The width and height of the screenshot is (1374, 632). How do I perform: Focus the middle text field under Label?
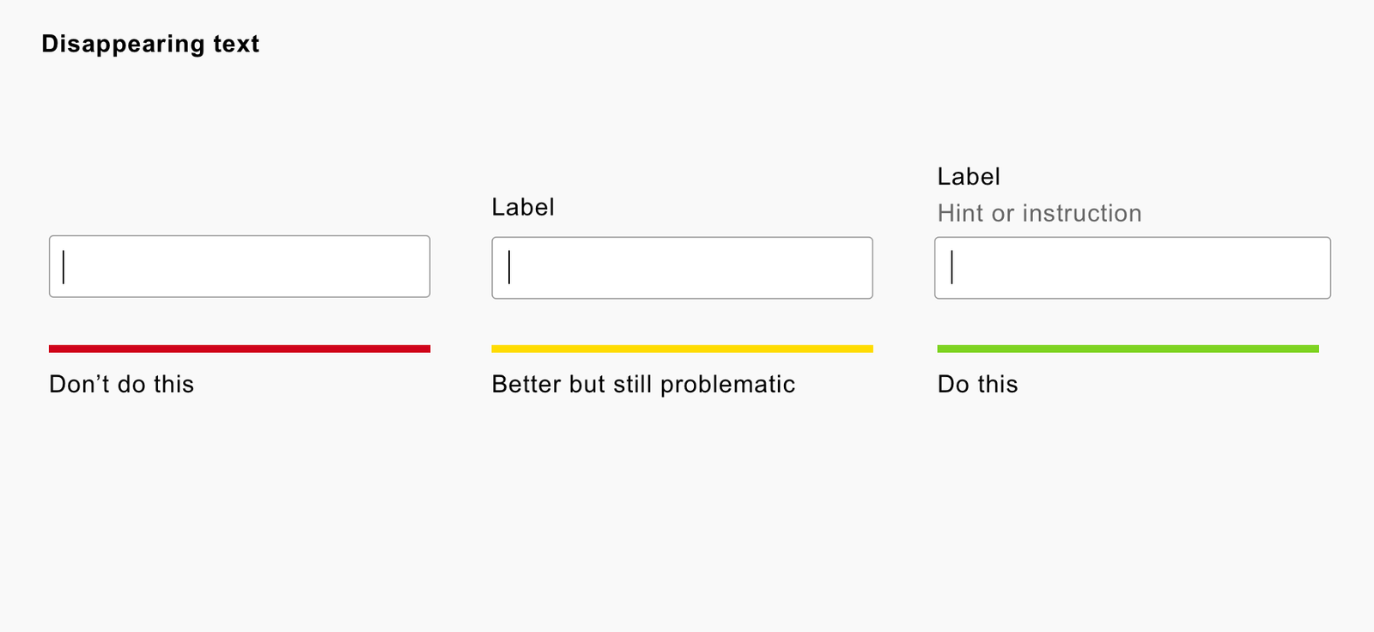(682, 268)
